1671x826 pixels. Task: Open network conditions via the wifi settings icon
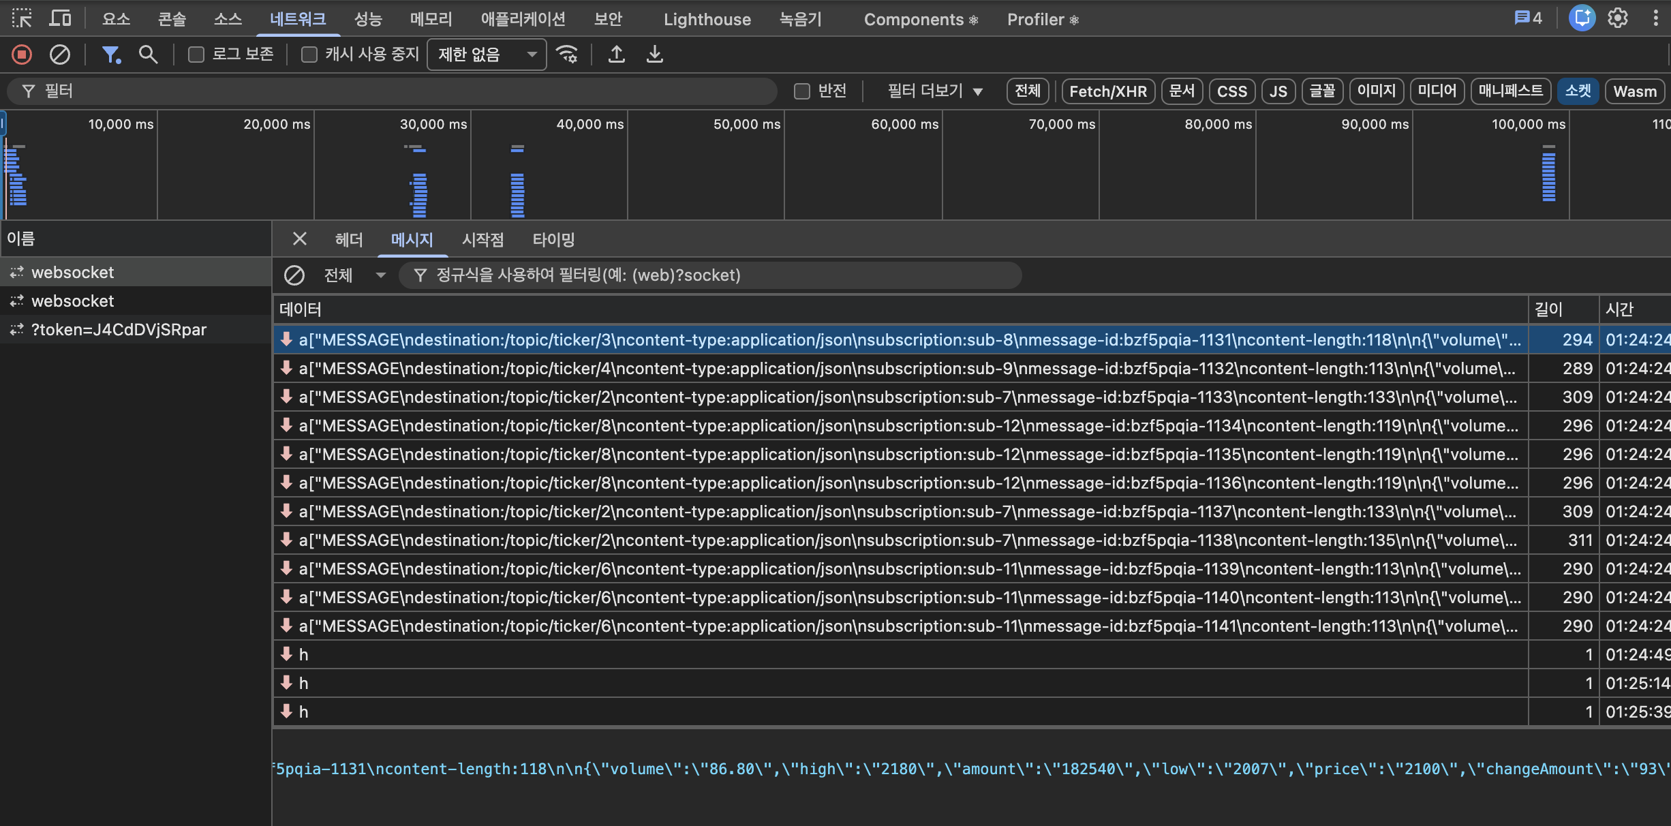click(x=567, y=55)
